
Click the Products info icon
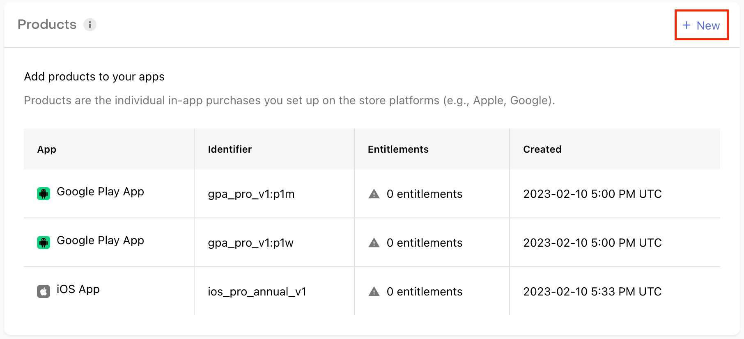tap(90, 25)
